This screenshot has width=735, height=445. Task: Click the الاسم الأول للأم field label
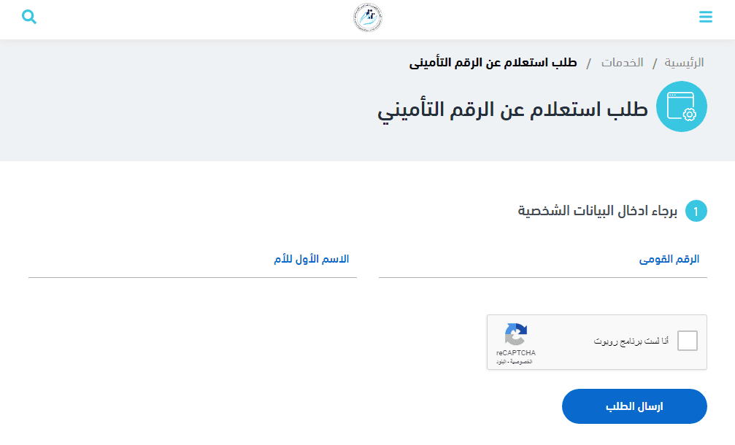[311, 259]
